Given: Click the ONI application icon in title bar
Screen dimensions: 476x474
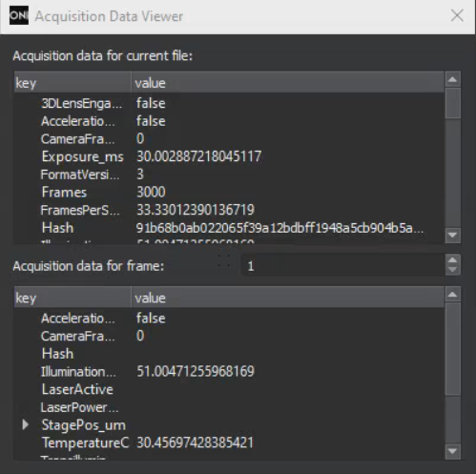Looking at the screenshot, I should tap(19, 15).
